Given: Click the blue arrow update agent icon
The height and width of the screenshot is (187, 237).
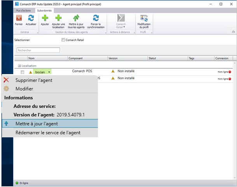Looking at the screenshot, I should pyautogui.click(x=6, y=124).
